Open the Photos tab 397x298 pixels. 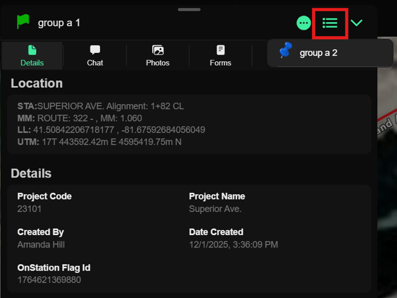point(158,55)
